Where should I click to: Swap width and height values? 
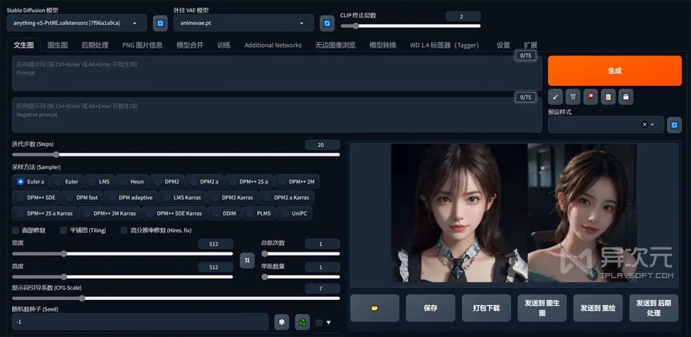pyautogui.click(x=247, y=260)
